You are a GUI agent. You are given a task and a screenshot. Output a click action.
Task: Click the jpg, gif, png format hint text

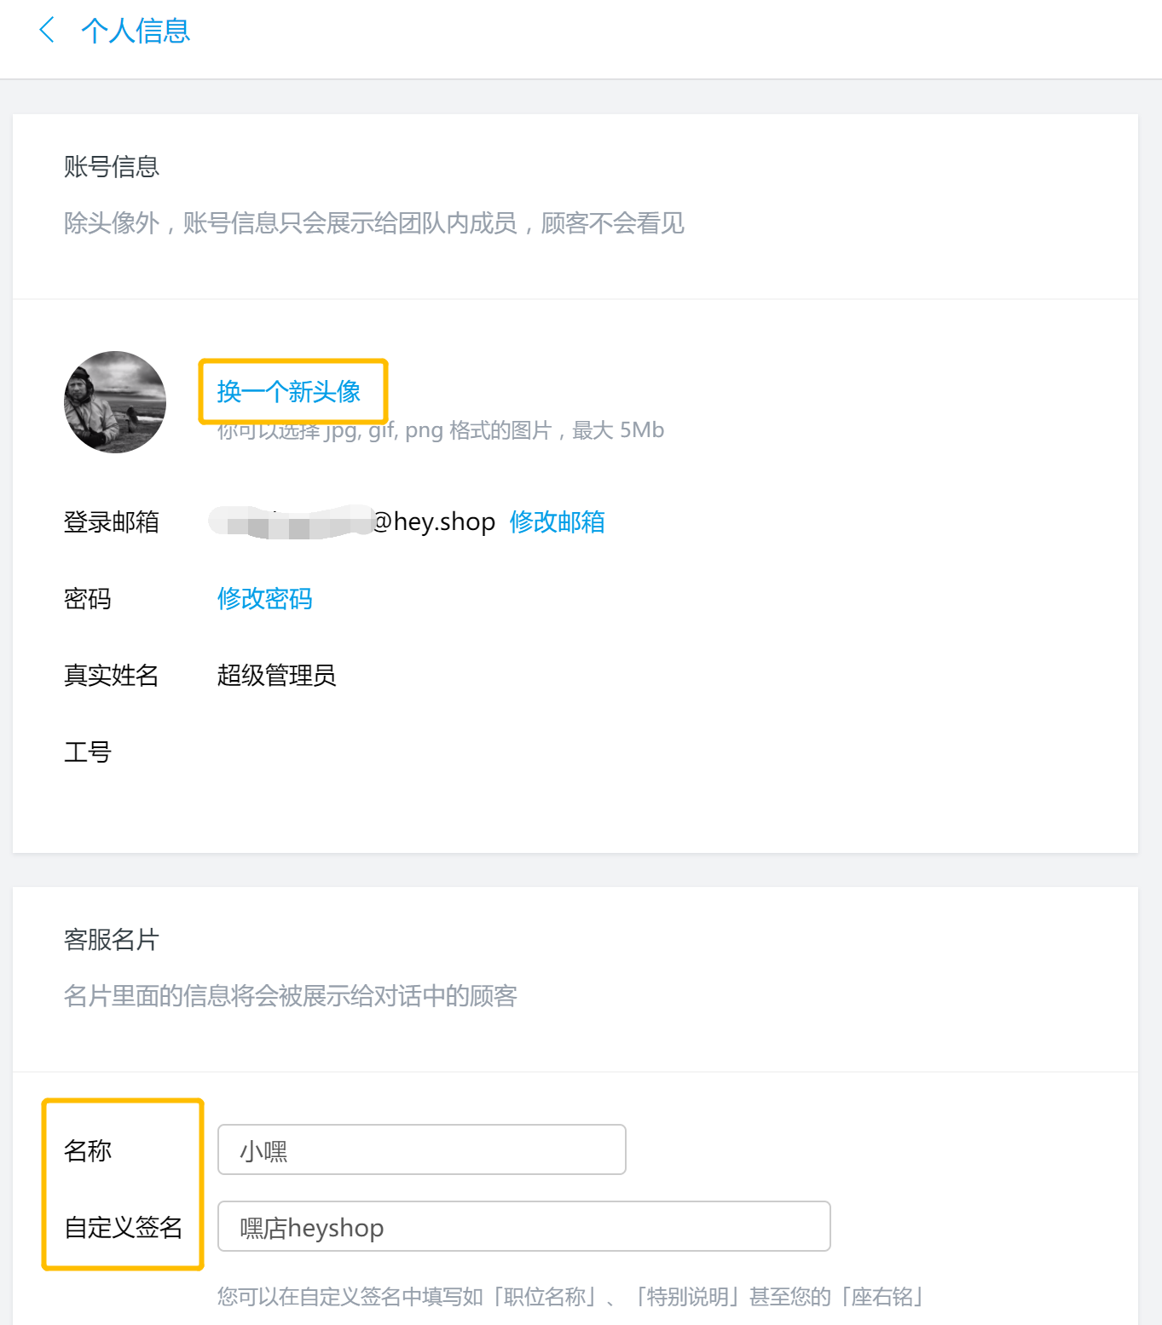[x=440, y=430]
